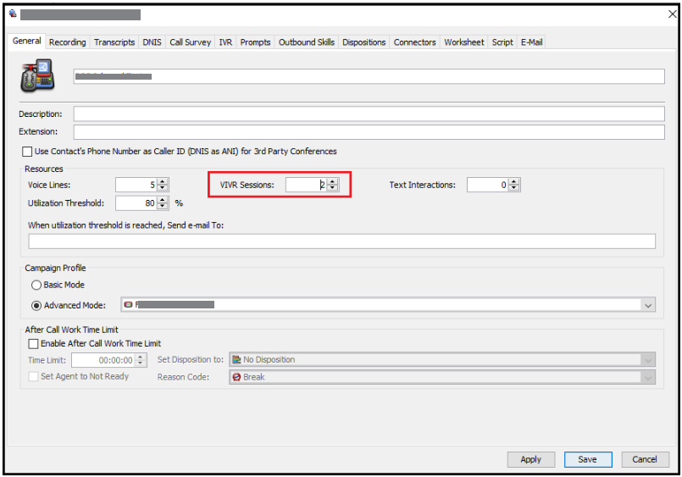Toggle Set Agent to Not Ready checkbox
The height and width of the screenshot is (477, 682).
(x=33, y=376)
